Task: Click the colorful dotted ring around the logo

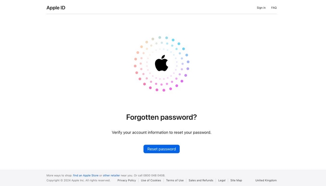Action: tap(183, 49)
